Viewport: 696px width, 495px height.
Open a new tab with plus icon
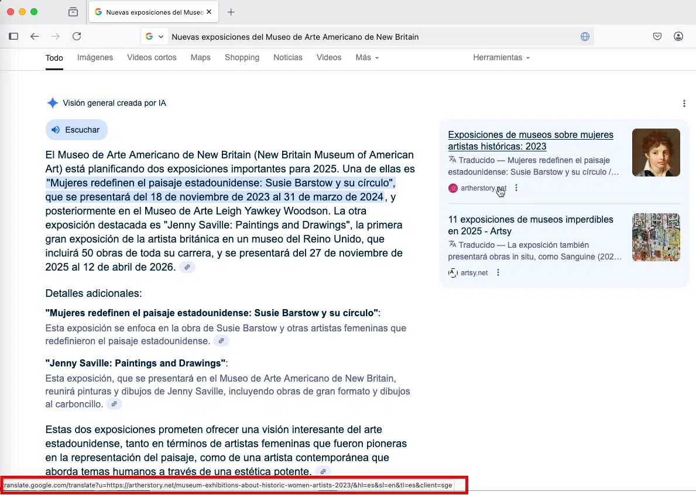(x=231, y=12)
